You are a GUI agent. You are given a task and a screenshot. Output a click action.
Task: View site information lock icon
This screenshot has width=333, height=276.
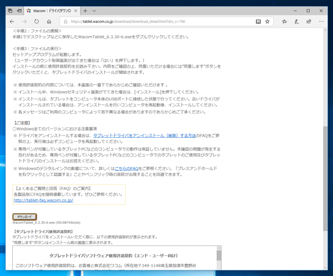pos(65,22)
